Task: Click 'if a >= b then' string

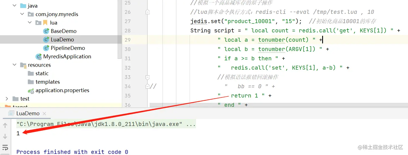Action: 248,58
